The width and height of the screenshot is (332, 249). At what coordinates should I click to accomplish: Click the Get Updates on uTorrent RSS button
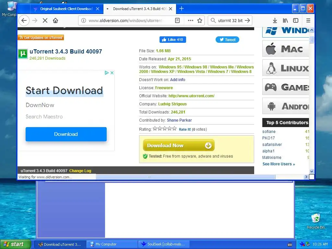41,38
